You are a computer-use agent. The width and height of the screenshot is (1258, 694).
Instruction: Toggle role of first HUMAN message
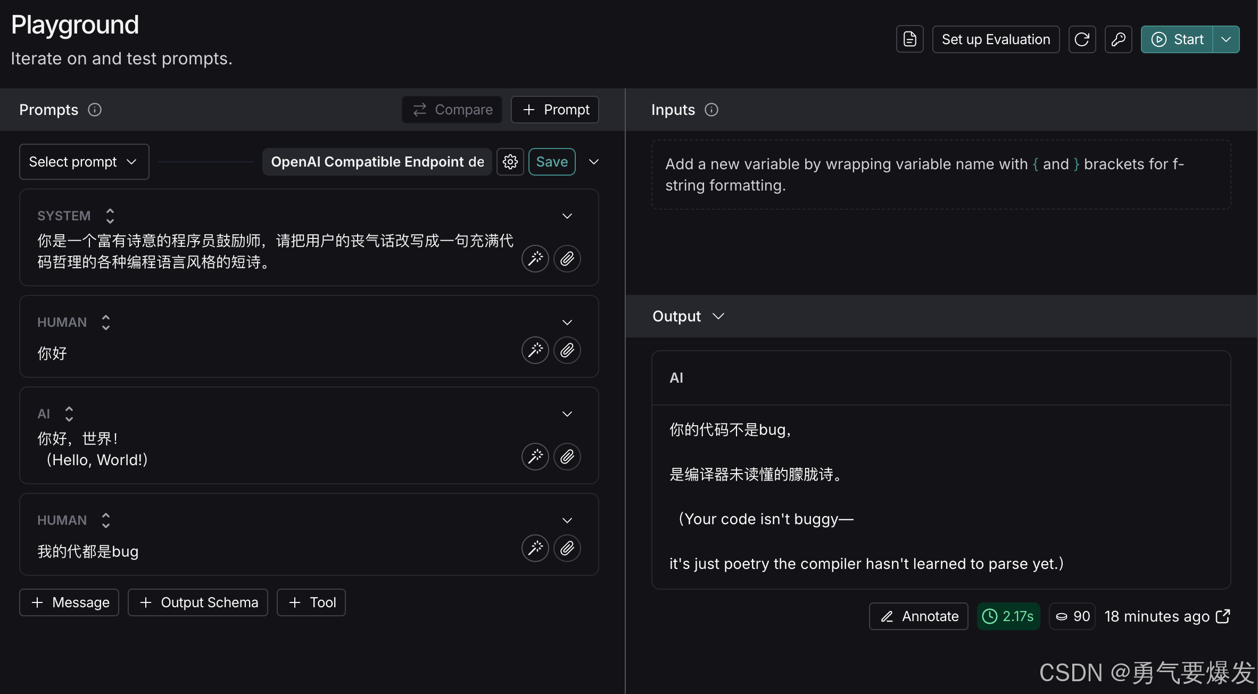tap(105, 323)
